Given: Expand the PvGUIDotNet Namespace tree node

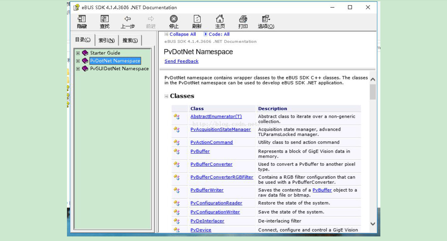Looking at the screenshot, I should pyautogui.click(x=78, y=69).
